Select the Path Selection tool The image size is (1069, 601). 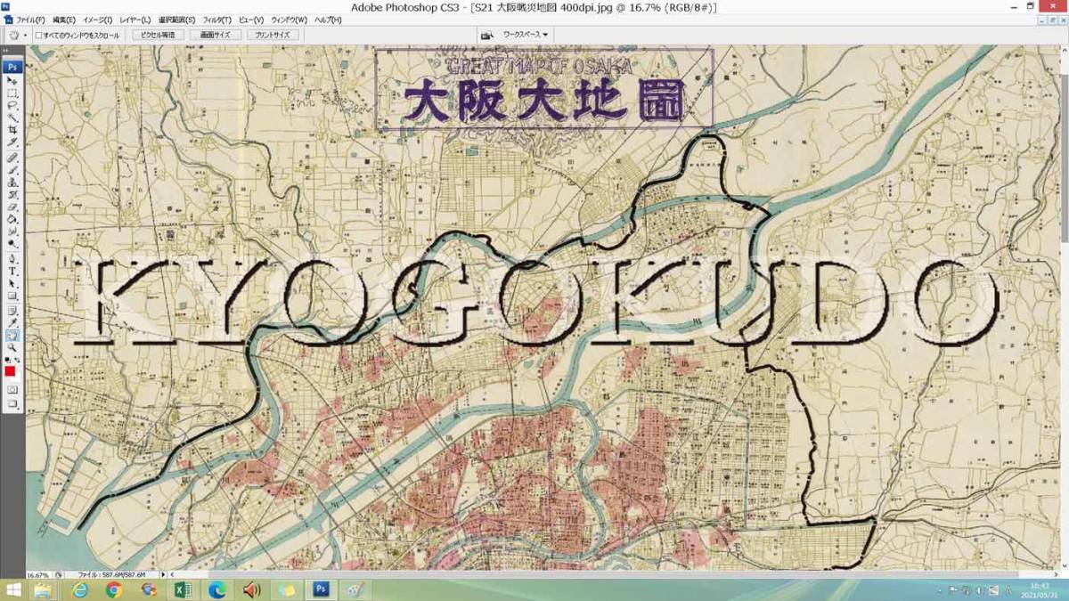pyautogui.click(x=12, y=283)
